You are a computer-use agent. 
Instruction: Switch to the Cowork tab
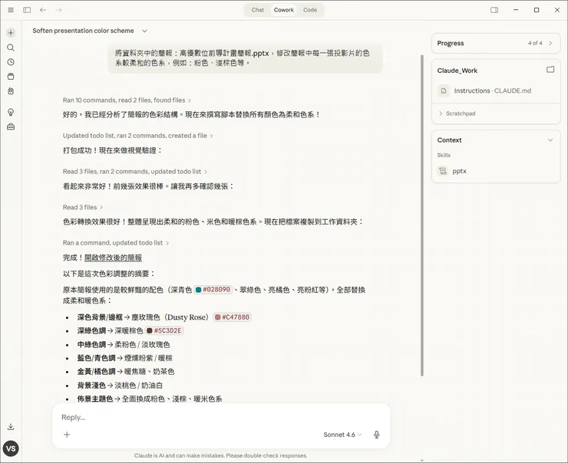coord(284,10)
